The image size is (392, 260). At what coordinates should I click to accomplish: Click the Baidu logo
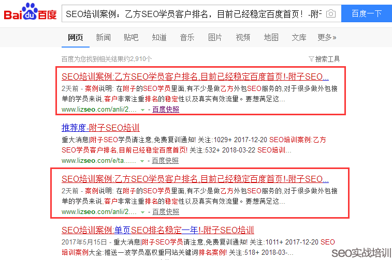(30, 13)
